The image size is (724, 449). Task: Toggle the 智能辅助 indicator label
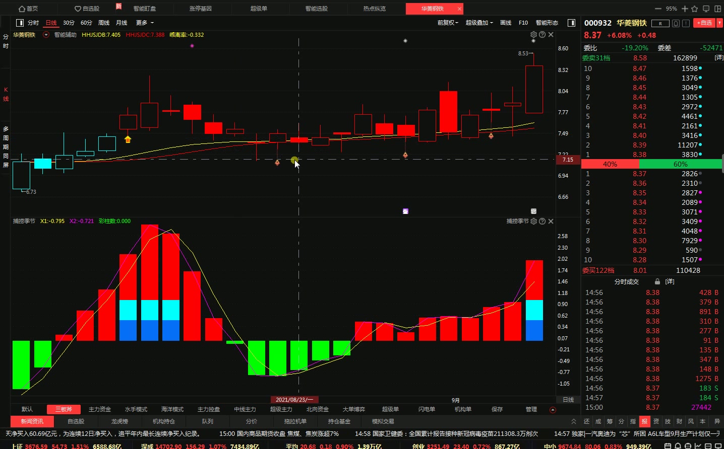click(66, 35)
